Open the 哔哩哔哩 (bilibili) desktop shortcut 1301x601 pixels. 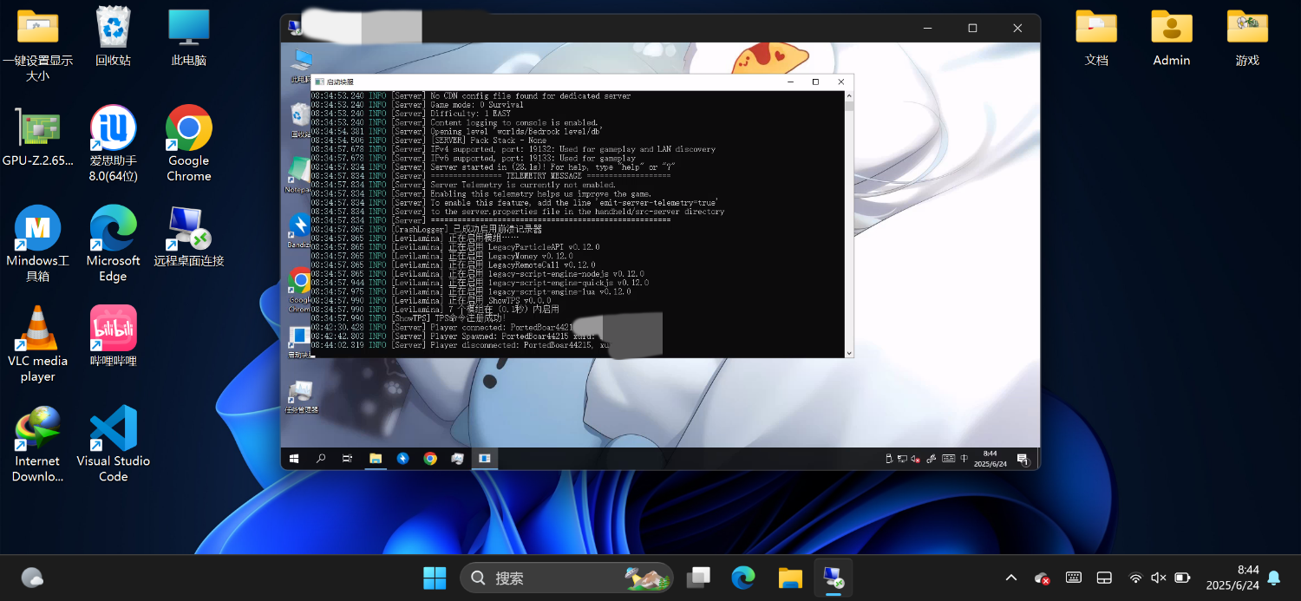click(114, 336)
